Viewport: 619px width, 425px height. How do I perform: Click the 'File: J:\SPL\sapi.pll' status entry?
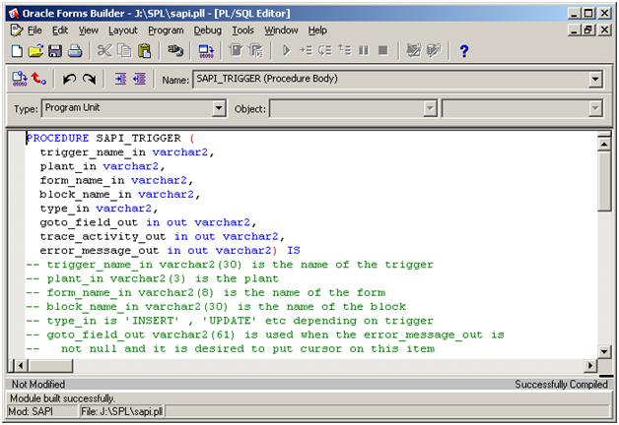pyautogui.click(x=121, y=411)
